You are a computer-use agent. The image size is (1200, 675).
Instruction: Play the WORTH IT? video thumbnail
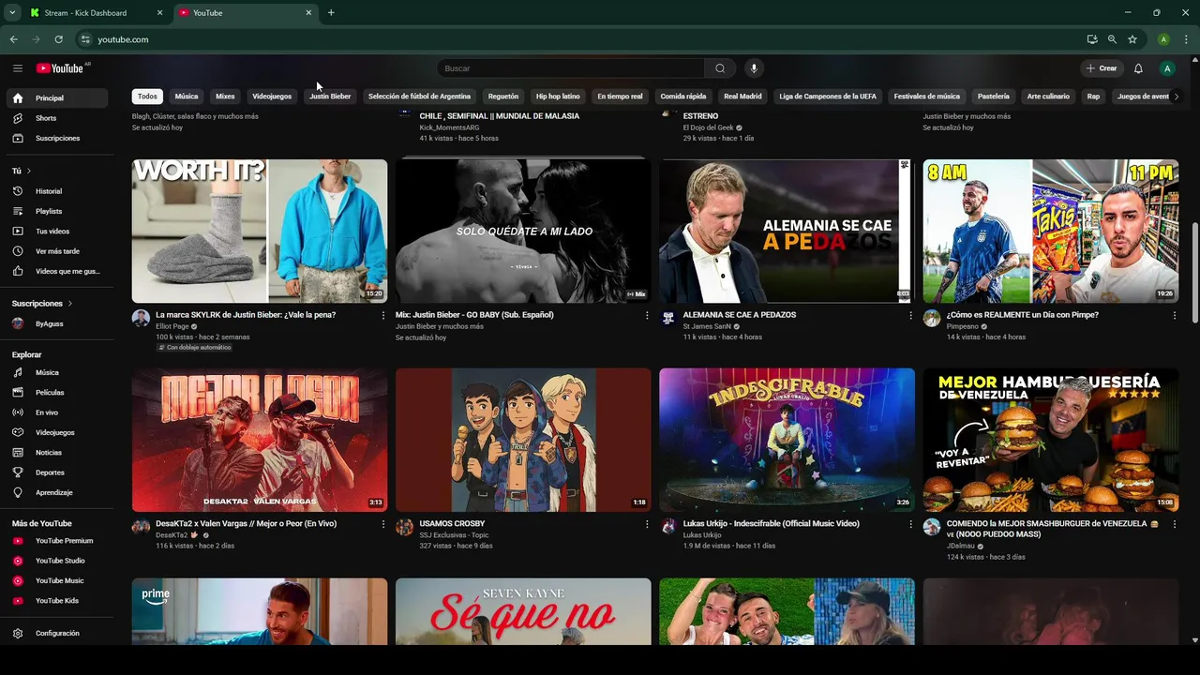coord(260,231)
